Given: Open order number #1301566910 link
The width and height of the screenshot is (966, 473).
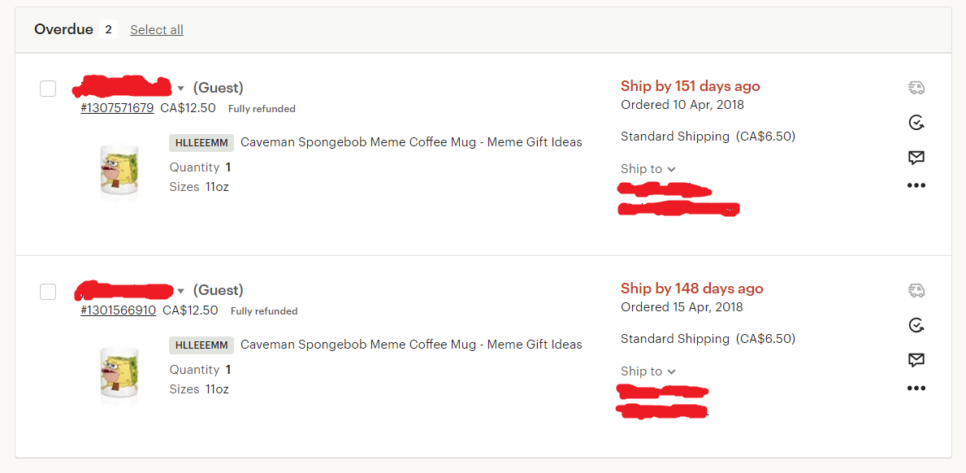Looking at the screenshot, I should pyautogui.click(x=119, y=310).
